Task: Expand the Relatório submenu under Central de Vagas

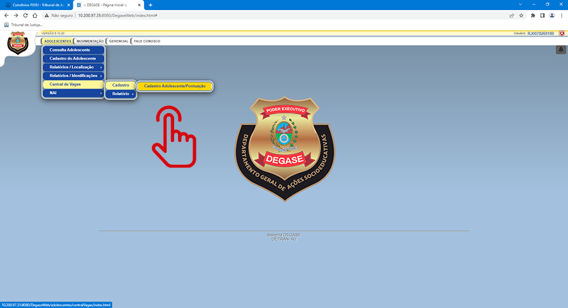Action: coord(121,94)
